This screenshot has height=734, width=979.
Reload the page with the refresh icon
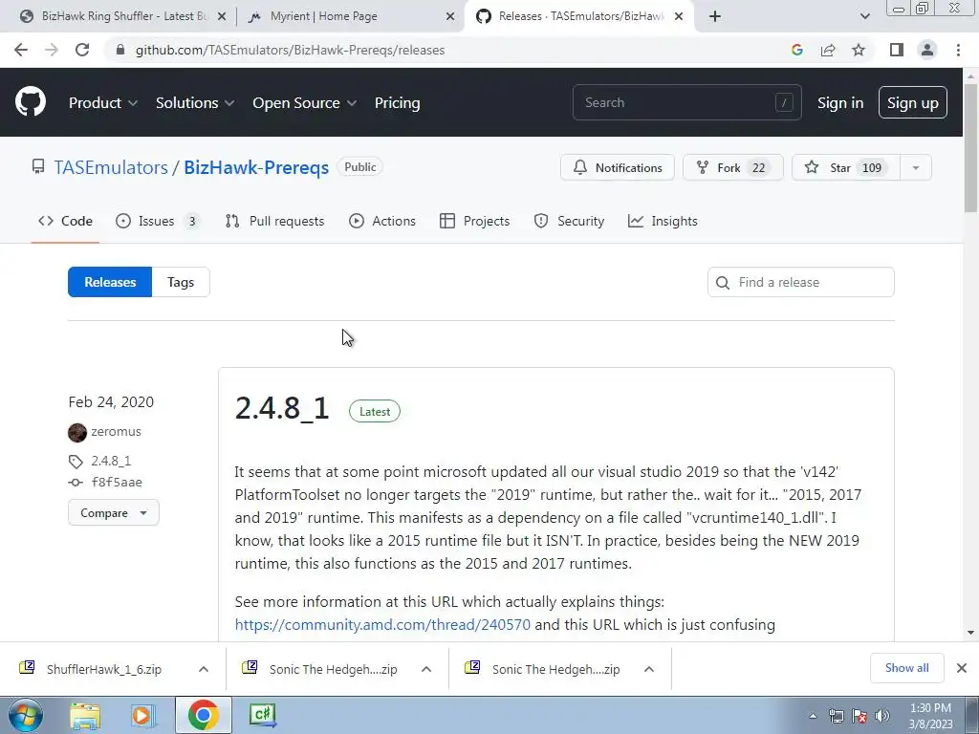[82, 50]
